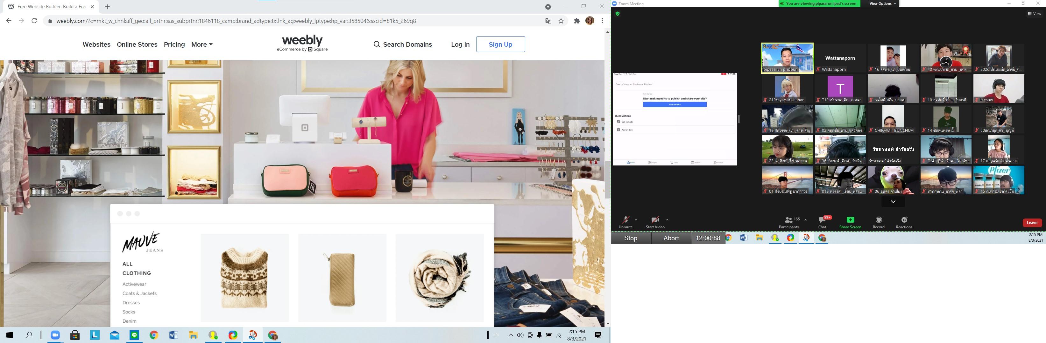This screenshot has width=1046, height=343.
Task: Select the Dresses category
Action: [x=131, y=303]
